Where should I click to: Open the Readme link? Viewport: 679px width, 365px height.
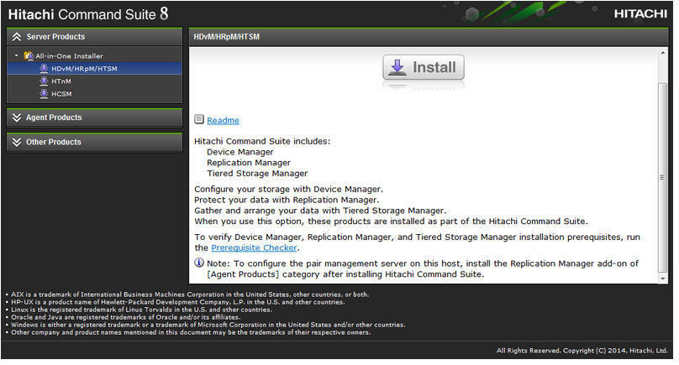[223, 120]
